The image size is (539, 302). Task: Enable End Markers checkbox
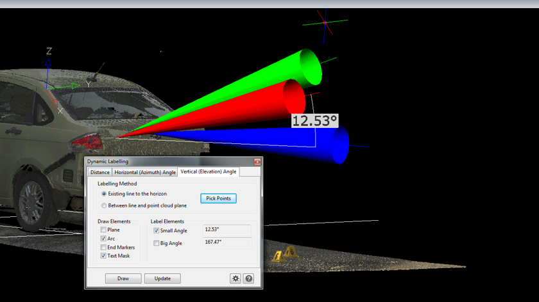pyautogui.click(x=103, y=248)
